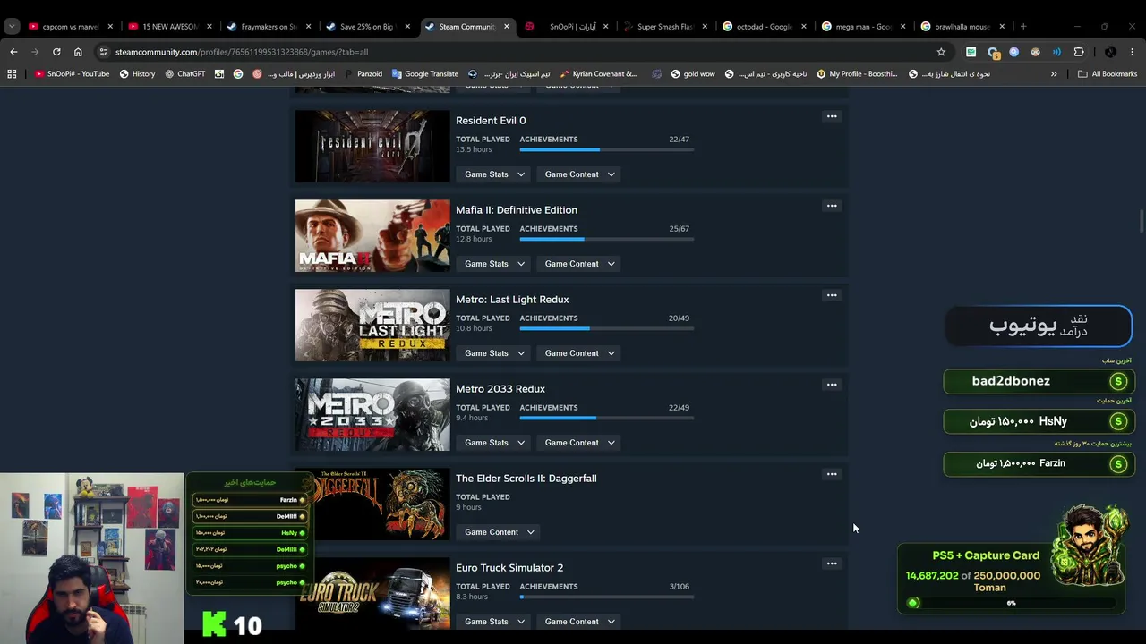Viewport: 1146px width, 644px height.
Task: Reload the current Steam page
Action: pyautogui.click(x=56, y=52)
